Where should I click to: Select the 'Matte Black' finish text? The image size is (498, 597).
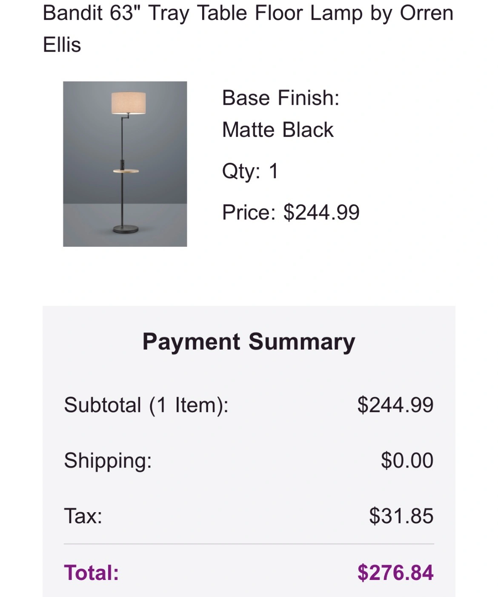[278, 130]
